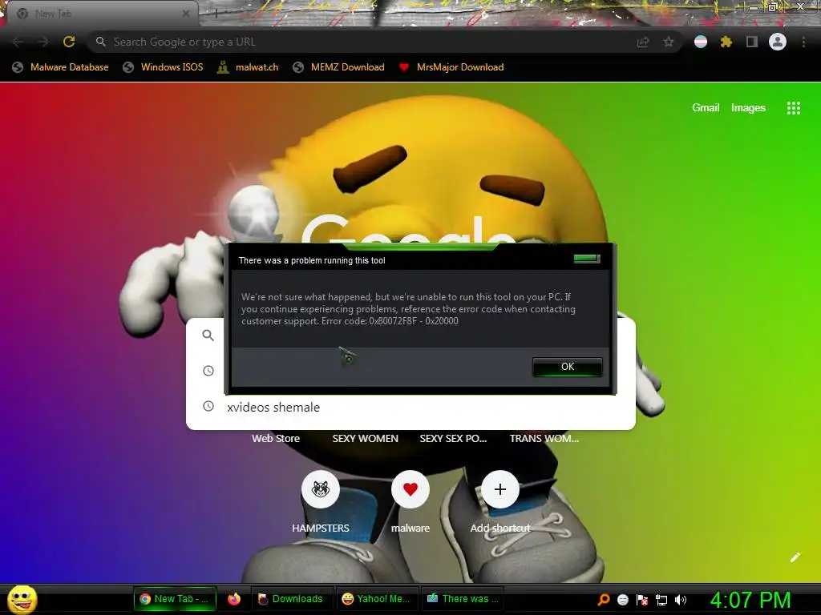
Task: Click OK in the error dialog
Action: tap(568, 367)
